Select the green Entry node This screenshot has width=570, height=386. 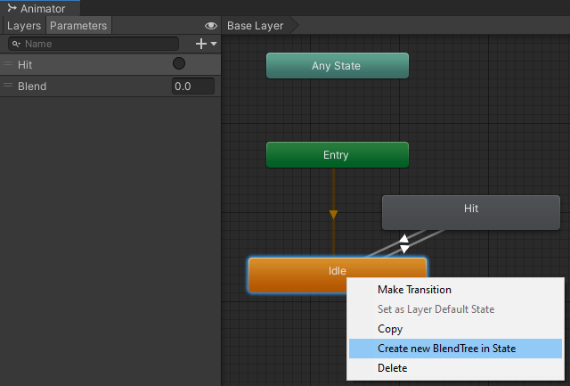tap(337, 155)
